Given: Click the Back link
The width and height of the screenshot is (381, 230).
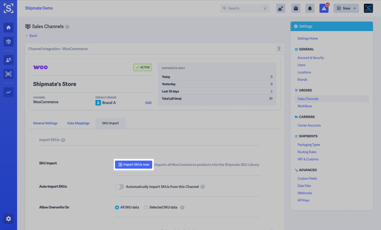Looking at the screenshot, I should [32, 36].
